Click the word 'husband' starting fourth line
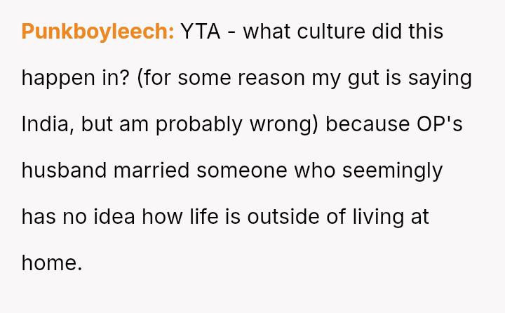Viewport: 505px width, 313px height. click(64, 171)
